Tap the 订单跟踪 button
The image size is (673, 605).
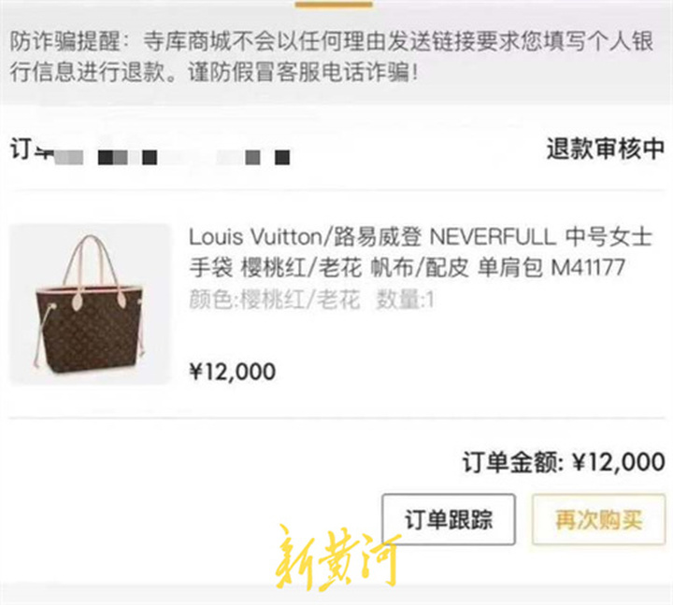(x=449, y=519)
